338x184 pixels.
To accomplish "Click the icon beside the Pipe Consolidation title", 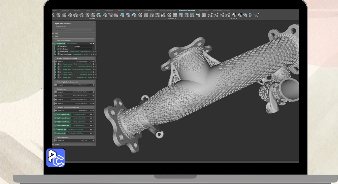I will pyautogui.click(x=93, y=24).
